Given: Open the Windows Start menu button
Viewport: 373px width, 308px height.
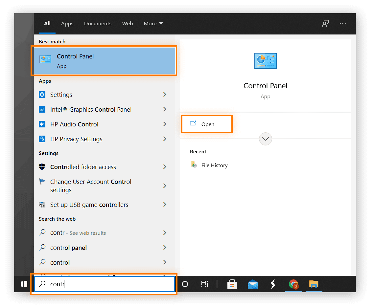Looking at the screenshot, I should pos(24,284).
